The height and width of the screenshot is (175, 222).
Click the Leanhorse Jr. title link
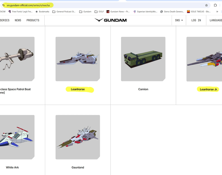(208, 89)
